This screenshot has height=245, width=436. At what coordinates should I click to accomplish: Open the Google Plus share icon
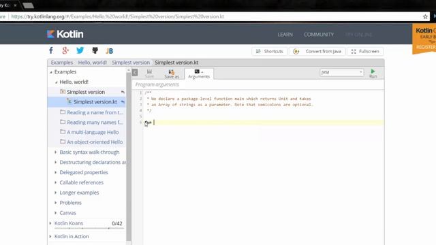pyautogui.click(x=65, y=50)
